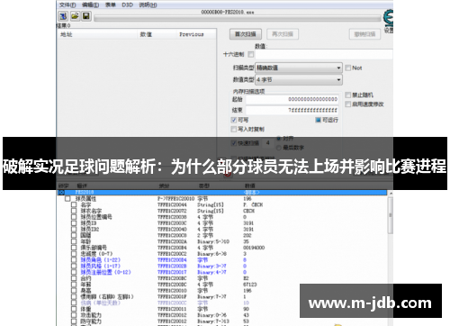
Task: Tick the 国籍 row checkbox
Action: 74,235
